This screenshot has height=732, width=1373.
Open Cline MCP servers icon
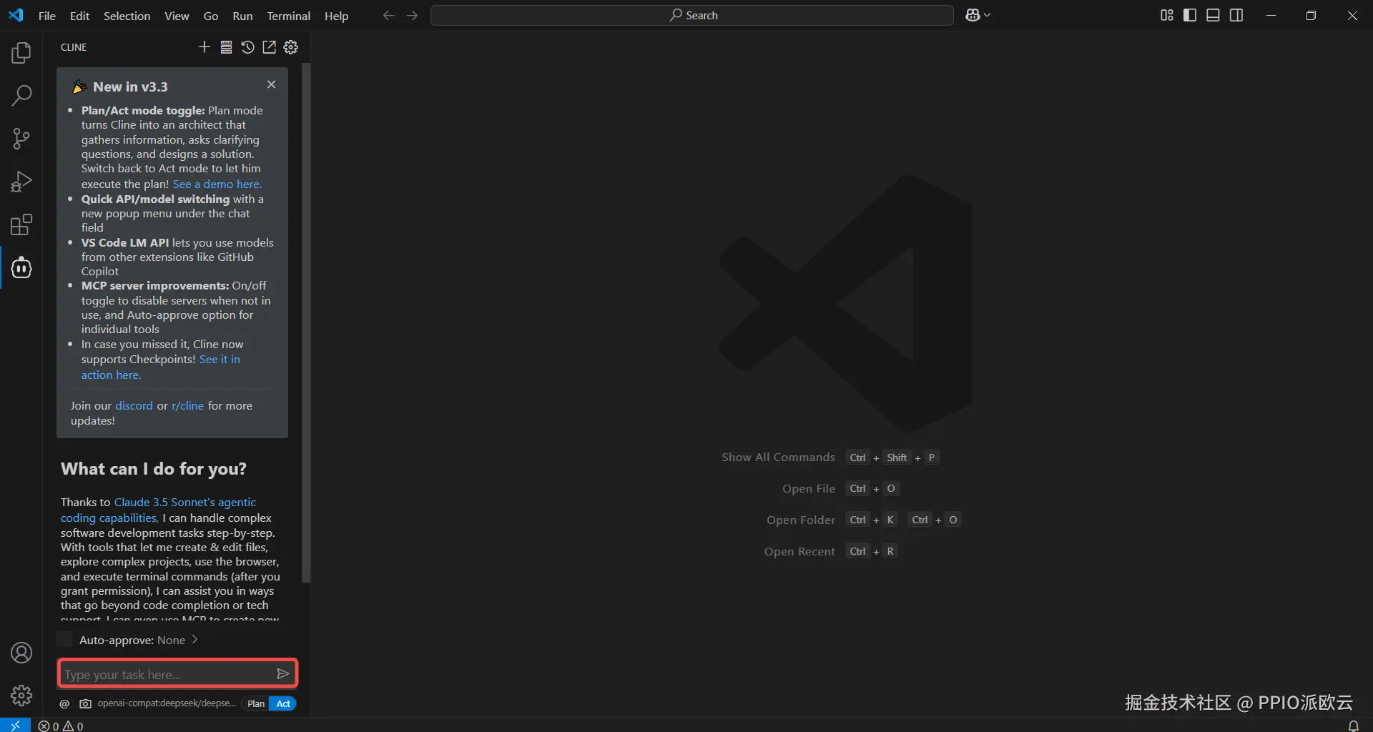(x=226, y=47)
